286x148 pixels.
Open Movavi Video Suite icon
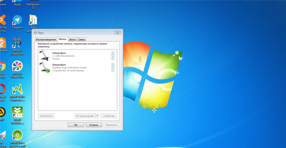click(17, 69)
